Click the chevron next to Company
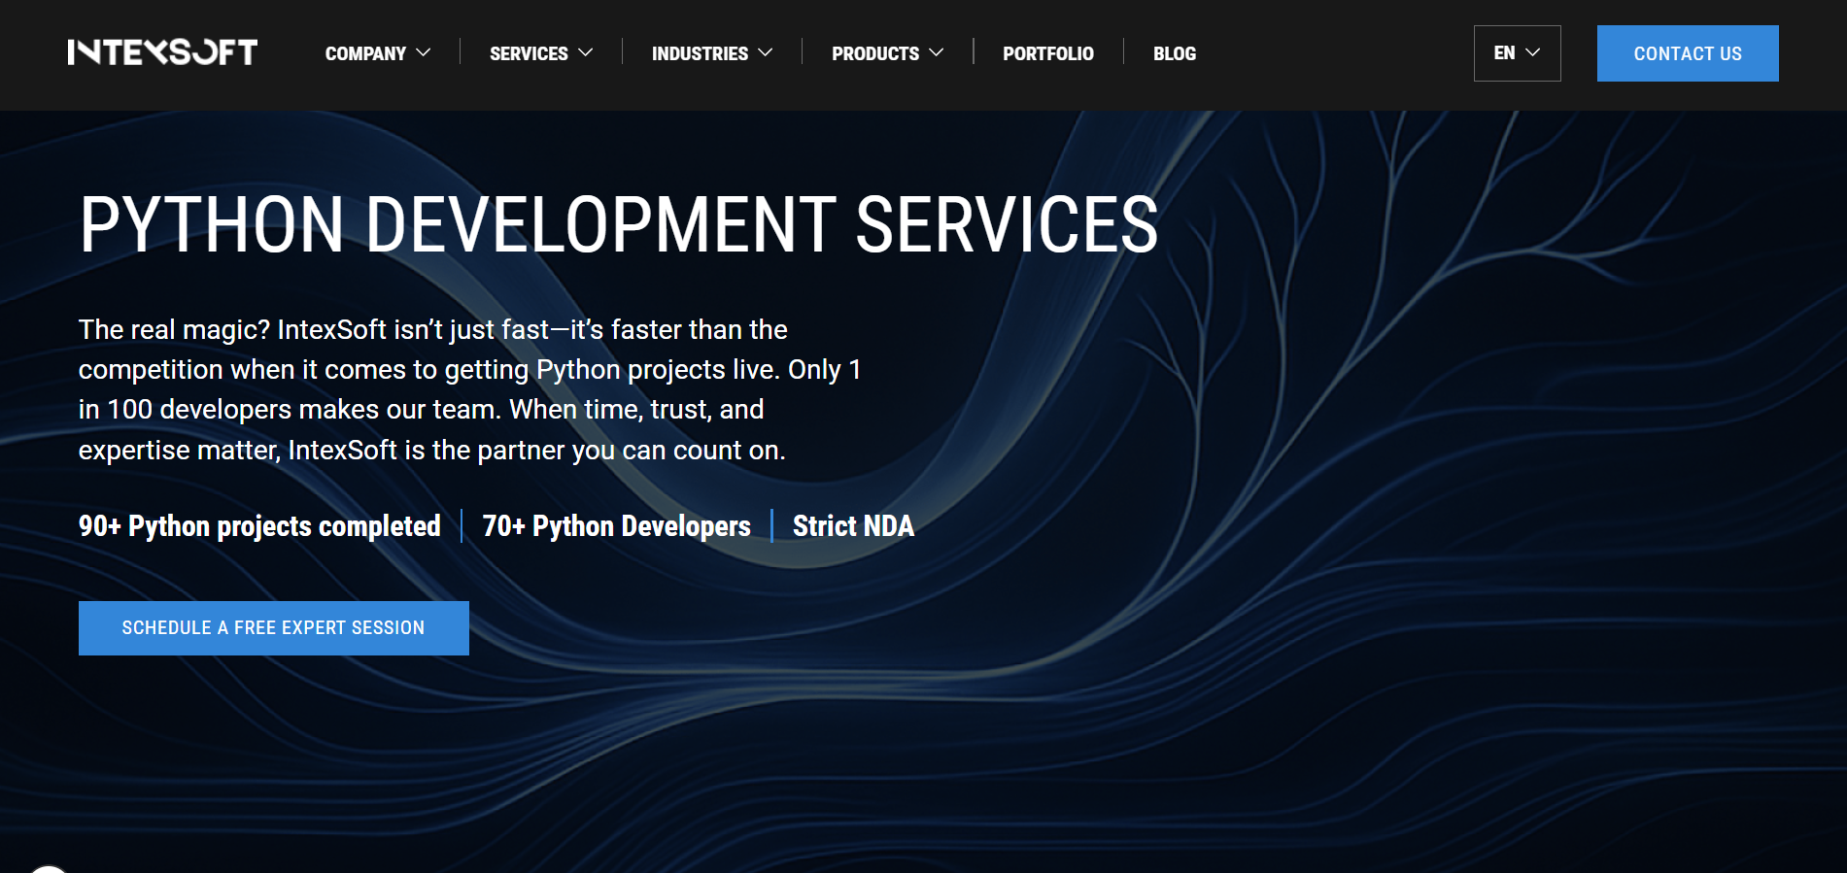Image resolution: width=1847 pixels, height=873 pixels. coord(424,53)
